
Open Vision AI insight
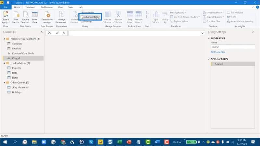pos(232,17)
